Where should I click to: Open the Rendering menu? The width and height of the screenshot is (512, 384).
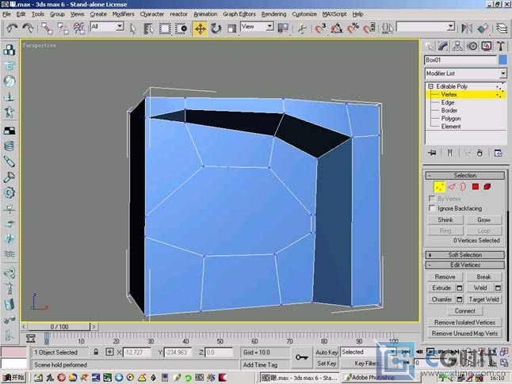click(x=273, y=14)
